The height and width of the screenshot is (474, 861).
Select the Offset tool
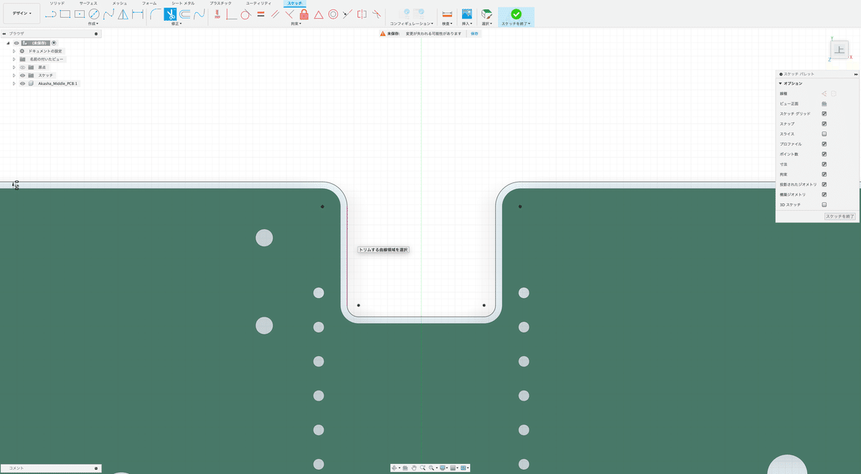pos(185,14)
